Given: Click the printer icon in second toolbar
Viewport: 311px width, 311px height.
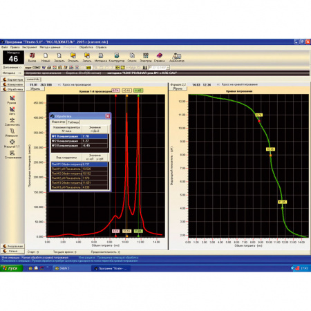Looking at the screenshot, I should tap(49, 68).
